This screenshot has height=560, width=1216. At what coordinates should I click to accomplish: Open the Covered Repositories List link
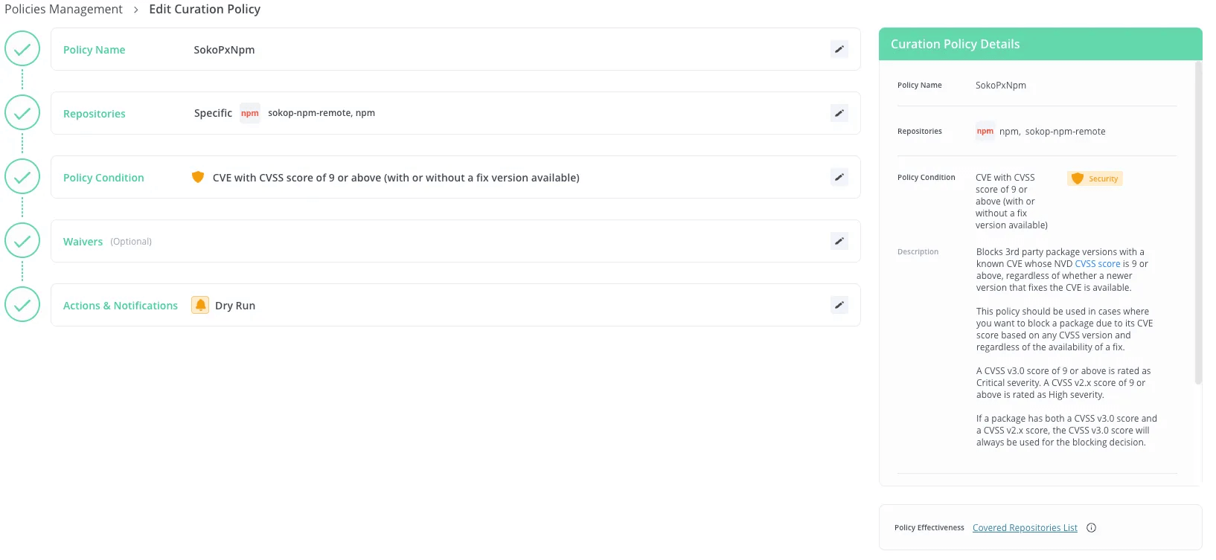pos(1025,528)
